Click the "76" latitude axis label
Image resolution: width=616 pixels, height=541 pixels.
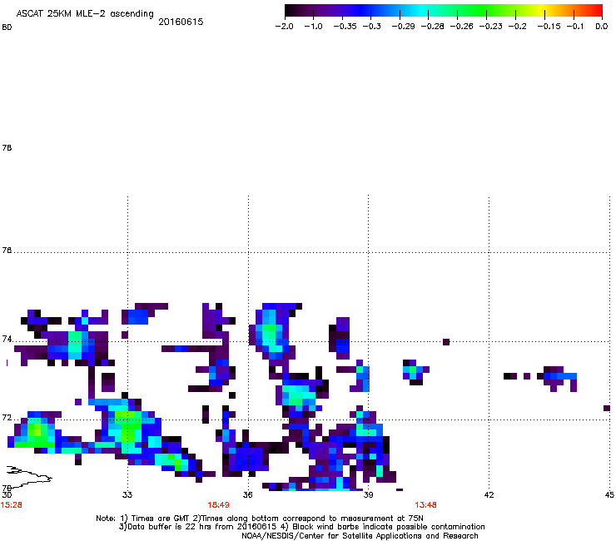coord(7,250)
